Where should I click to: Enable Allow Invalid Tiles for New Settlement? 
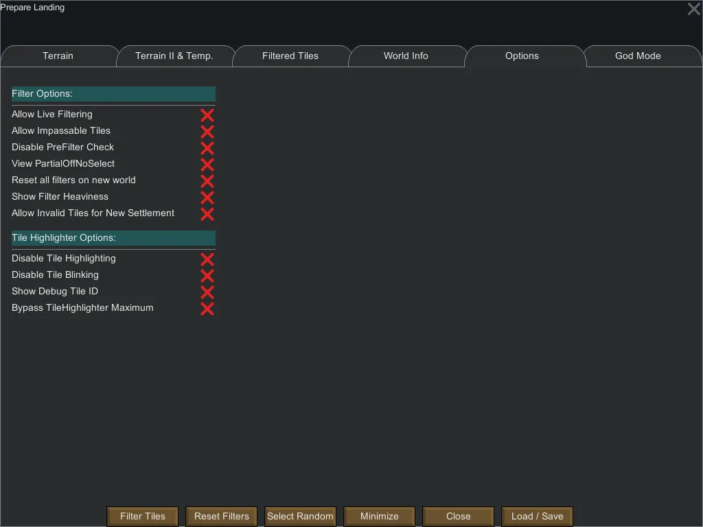[x=207, y=213]
